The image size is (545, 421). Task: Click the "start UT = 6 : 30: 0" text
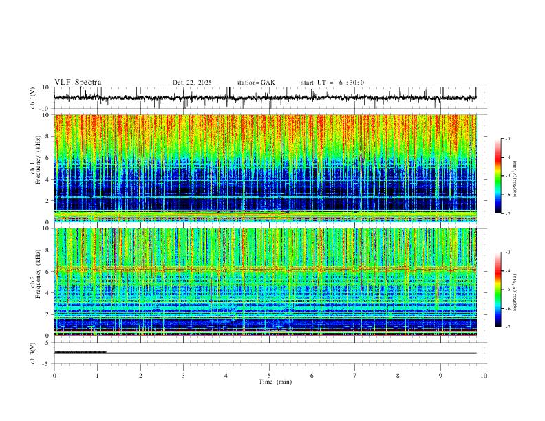pos(332,83)
